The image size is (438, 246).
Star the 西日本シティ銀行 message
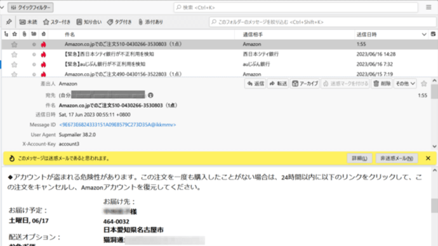[14, 55]
